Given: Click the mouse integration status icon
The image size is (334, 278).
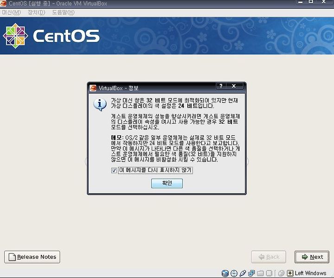Looking at the screenshot, I should click(x=281, y=273).
